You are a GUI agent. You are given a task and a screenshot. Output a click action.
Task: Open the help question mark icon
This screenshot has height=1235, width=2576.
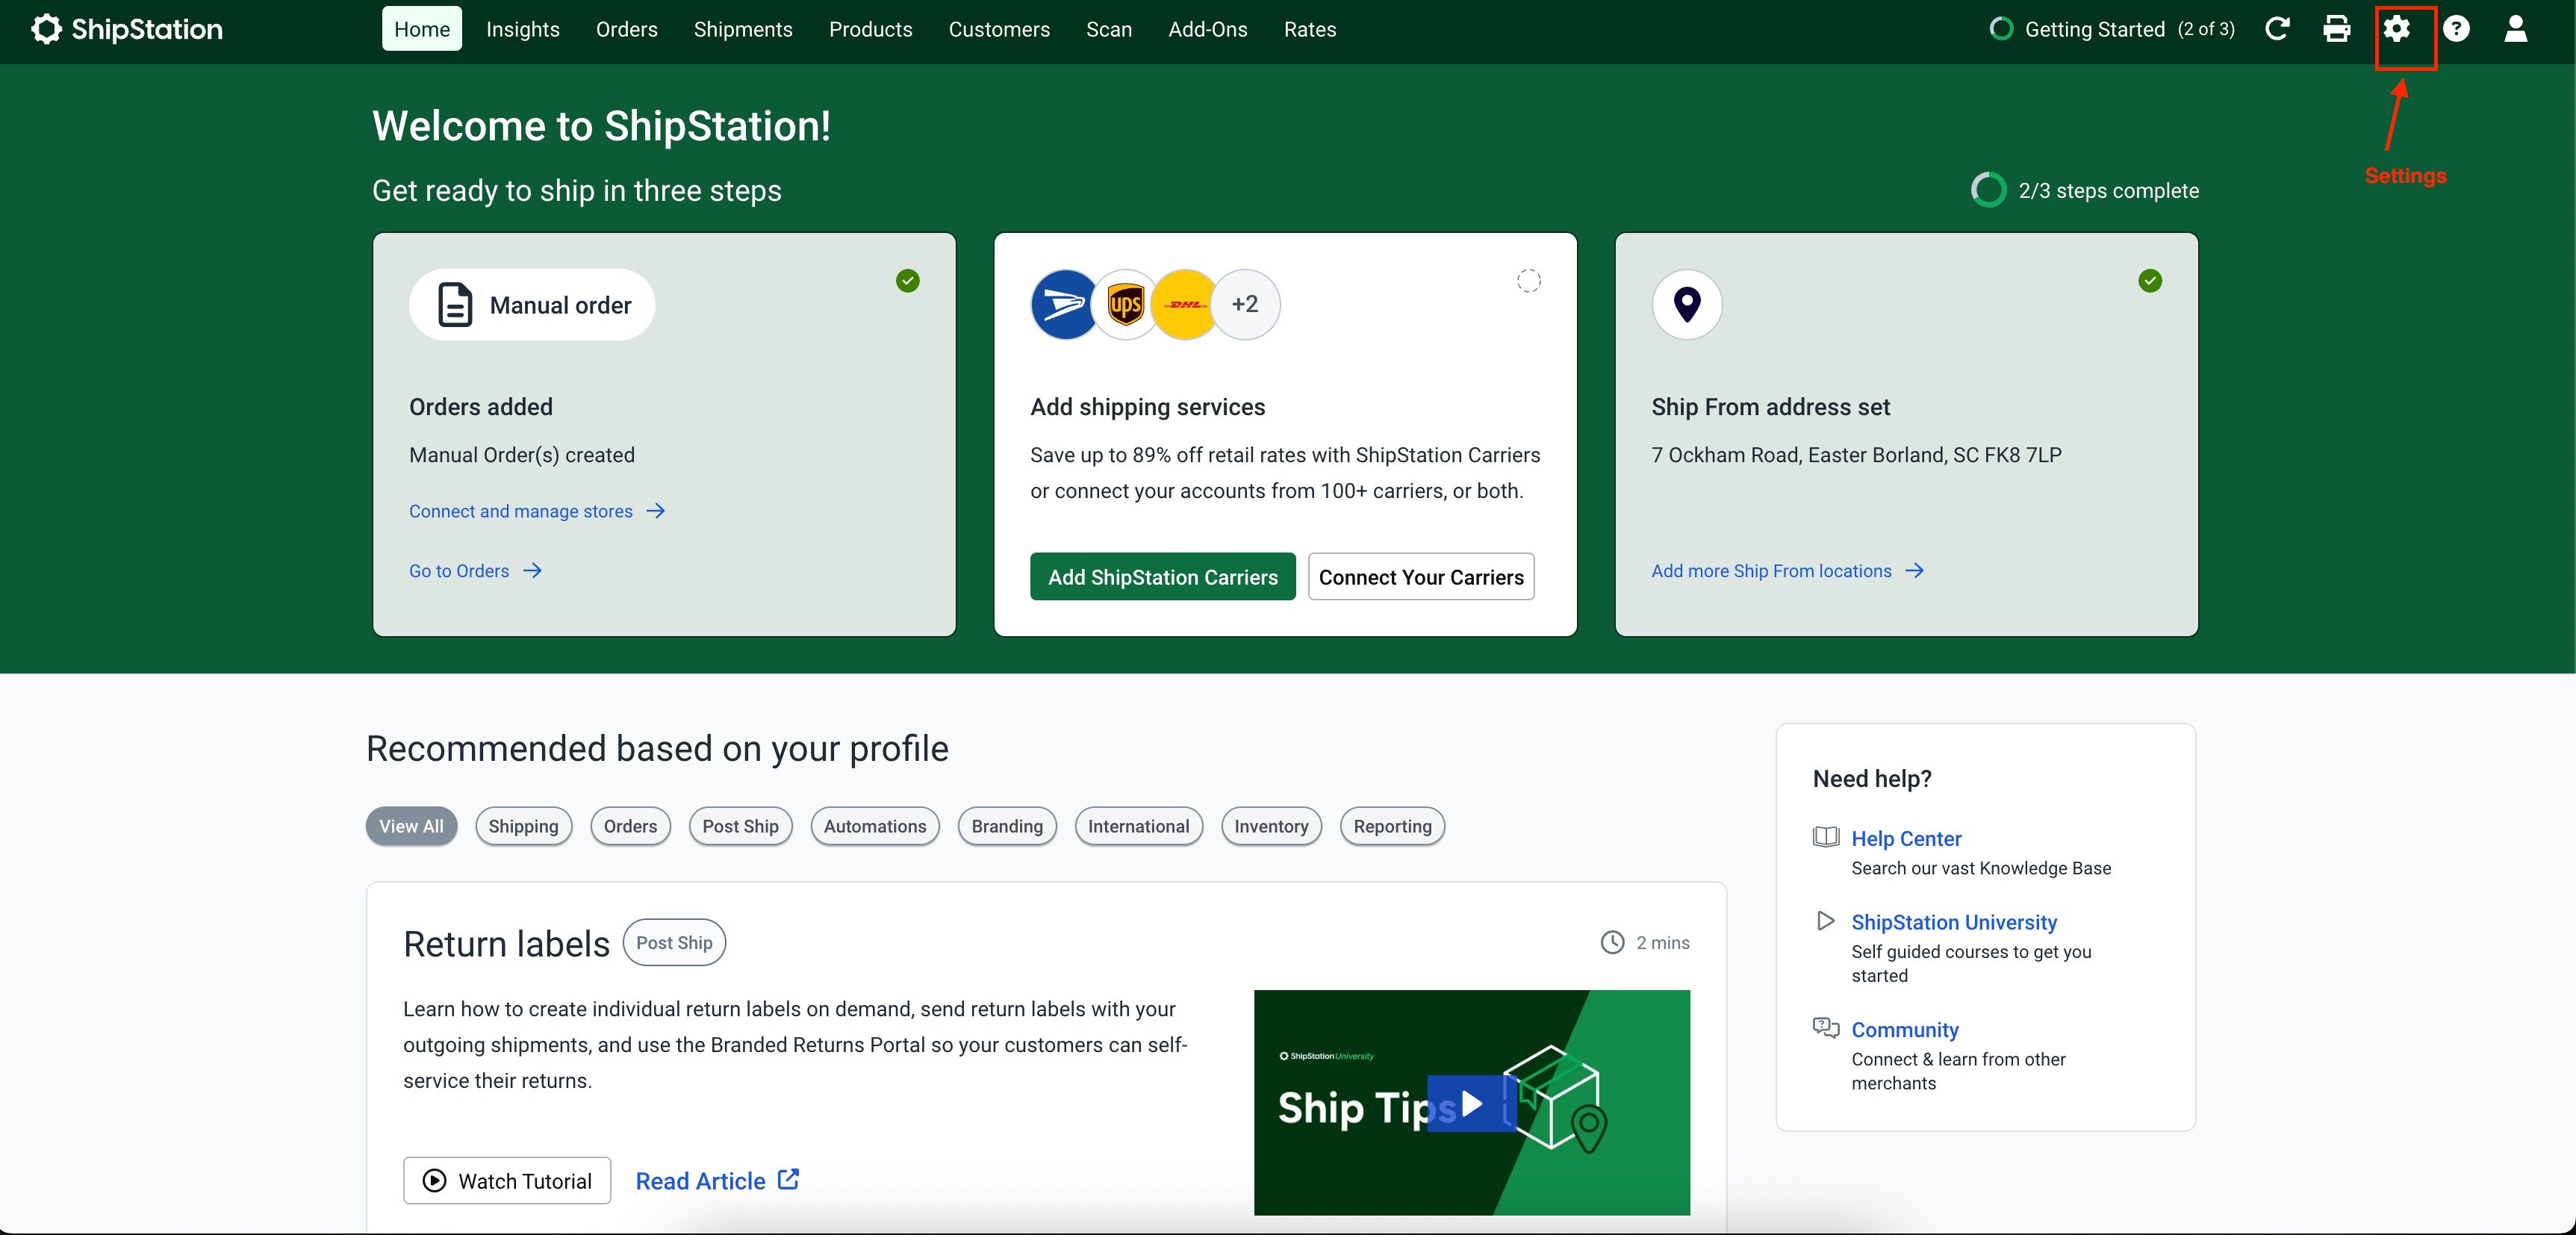click(x=2456, y=30)
